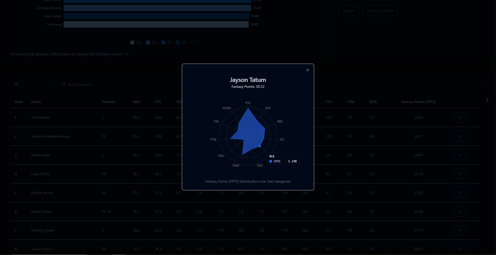
Task: Click the trending arrow icon after fantasy scores
Action: [127, 54]
